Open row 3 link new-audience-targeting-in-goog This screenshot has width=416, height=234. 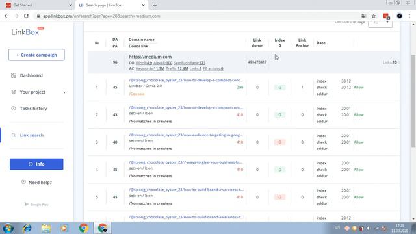coord(186,135)
